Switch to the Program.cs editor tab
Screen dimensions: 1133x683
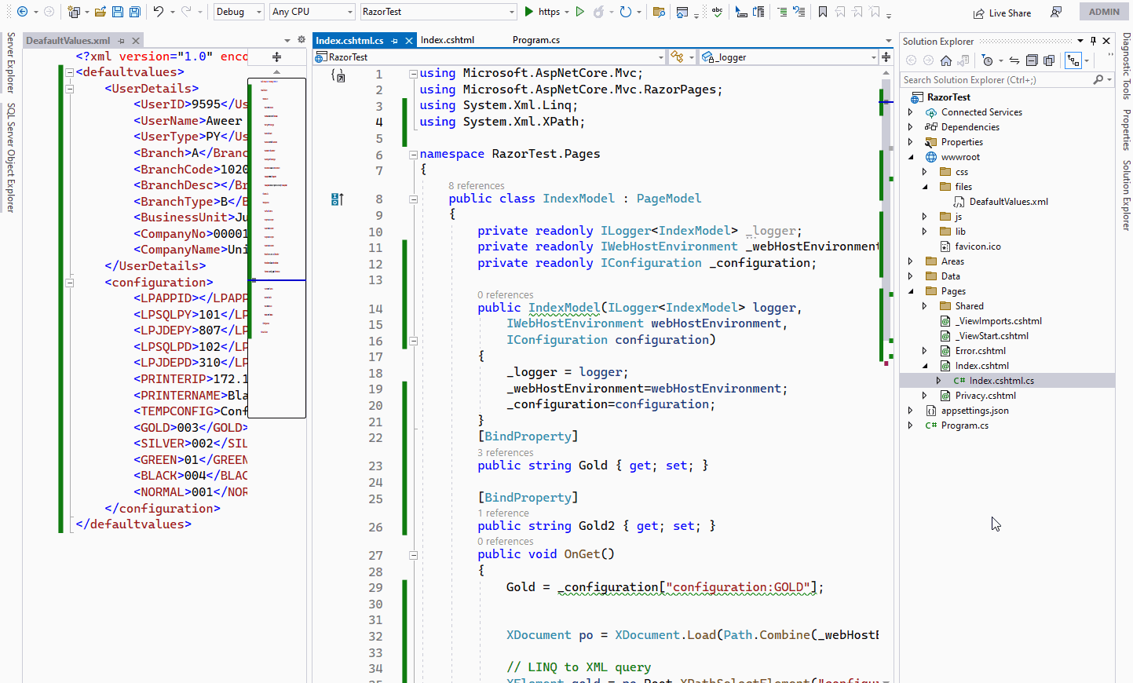536,40
